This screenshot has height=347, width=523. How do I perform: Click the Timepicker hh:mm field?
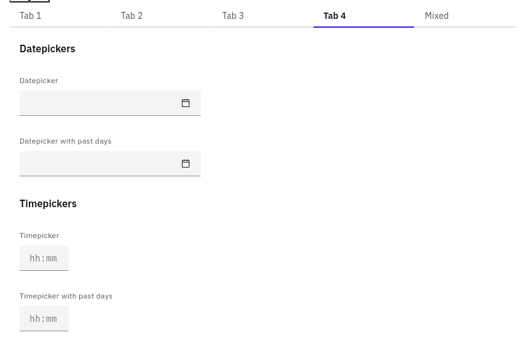pyautogui.click(x=44, y=258)
